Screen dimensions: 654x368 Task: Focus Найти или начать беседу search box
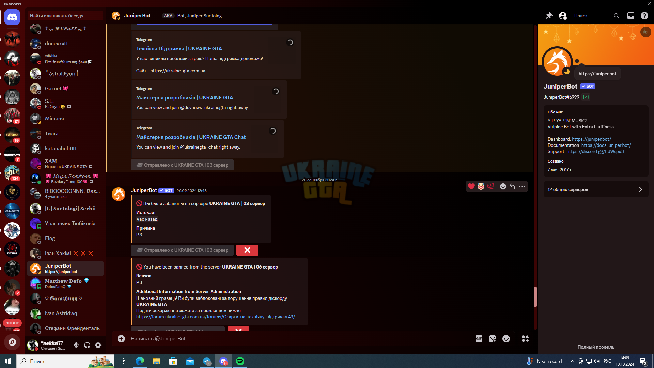click(x=65, y=16)
